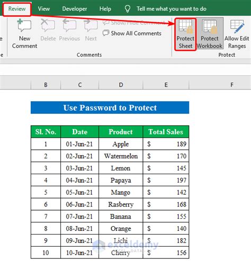Select column E header
This screenshot has width=251, height=261.
pyautogui.click(x=166, y=85)
